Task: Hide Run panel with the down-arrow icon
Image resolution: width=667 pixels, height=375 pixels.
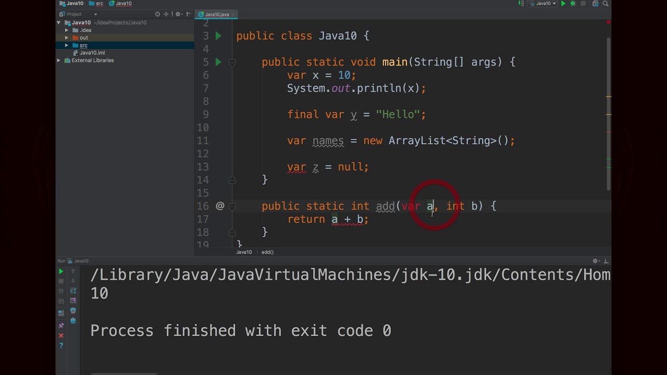Action: pos(606,261)
